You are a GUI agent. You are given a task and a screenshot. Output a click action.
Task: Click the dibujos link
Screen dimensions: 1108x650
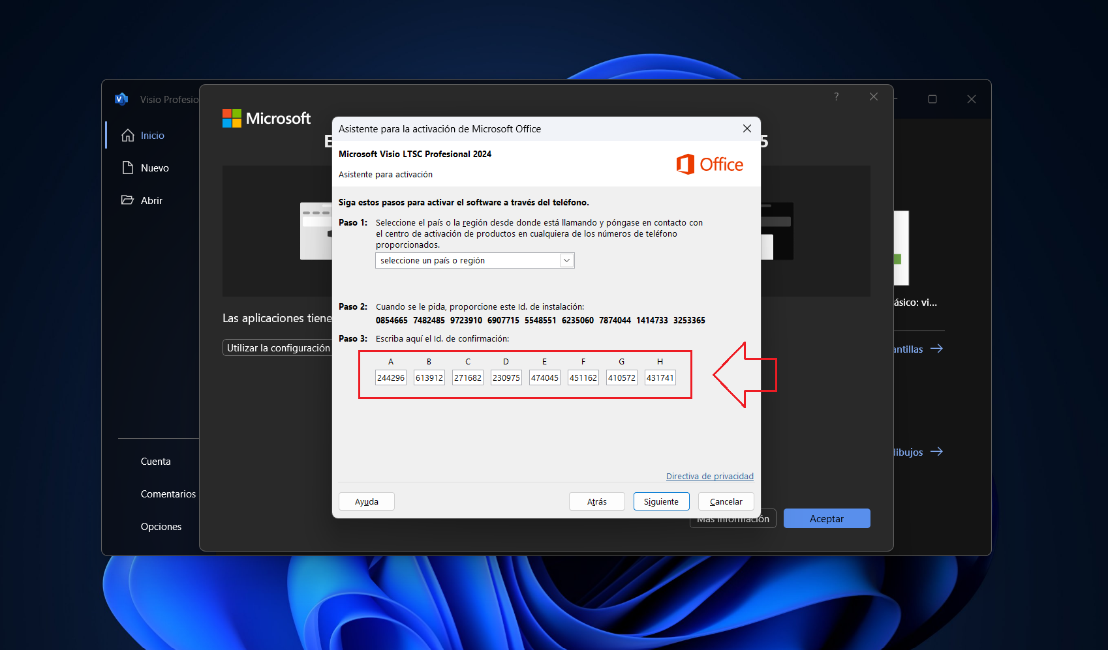coord(908,452)
